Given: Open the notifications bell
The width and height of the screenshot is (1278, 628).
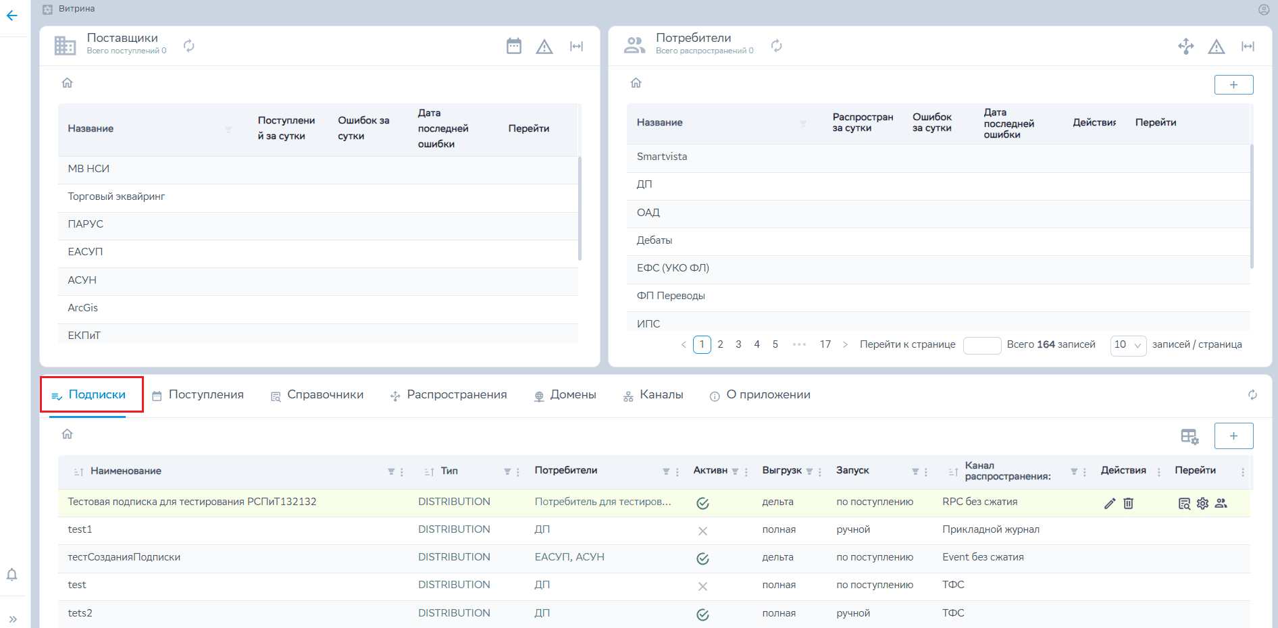Looking at the screenshot, I should click(12, 575).
